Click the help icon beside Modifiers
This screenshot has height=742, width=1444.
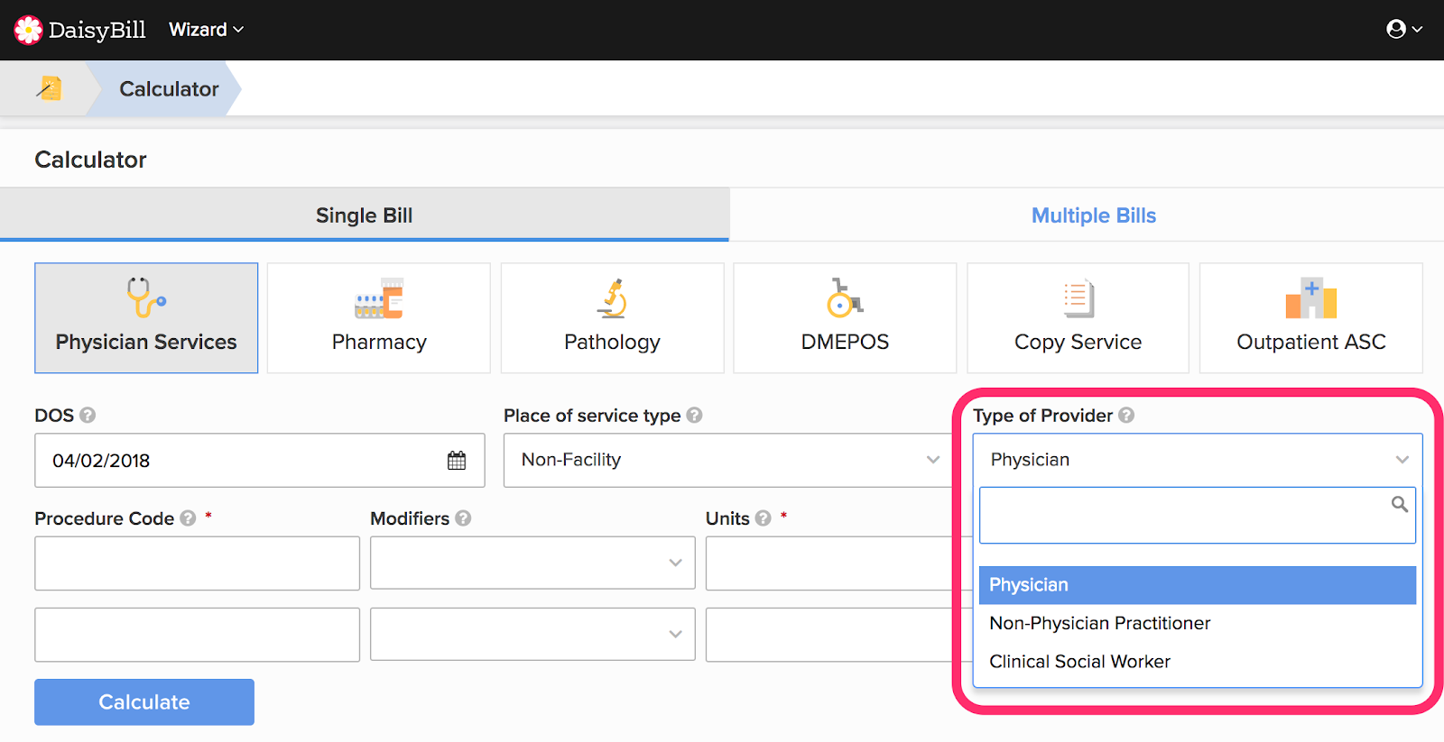click(463, 518)
